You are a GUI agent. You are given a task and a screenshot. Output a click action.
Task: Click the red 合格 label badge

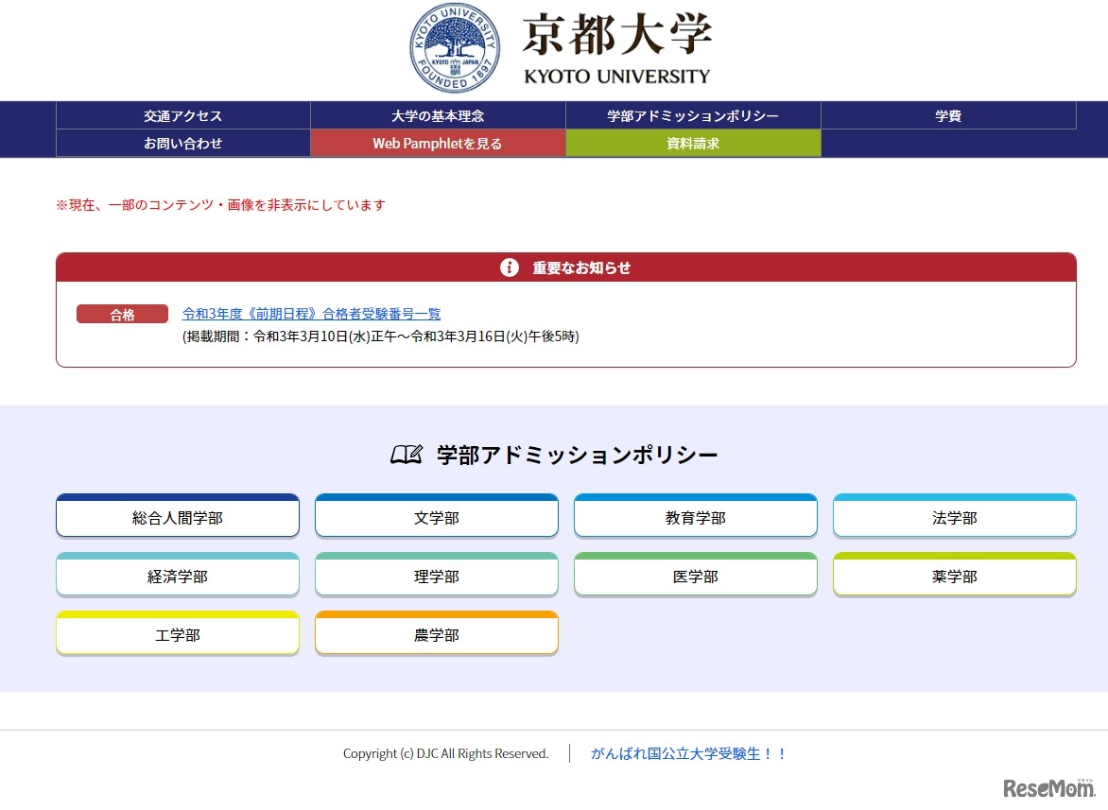(x=122, y=315)
